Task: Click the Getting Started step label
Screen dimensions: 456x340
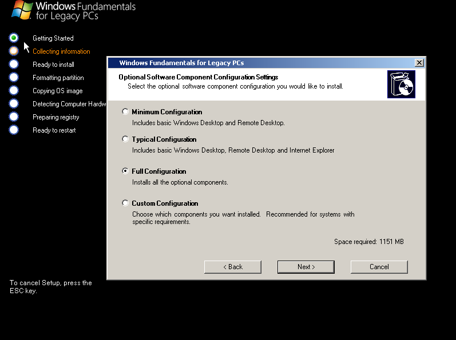Action: (53, 38)
